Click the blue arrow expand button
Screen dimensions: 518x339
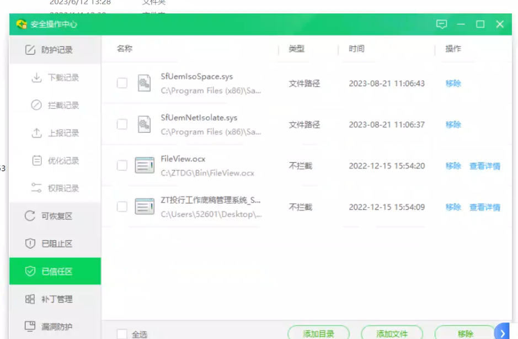[503, 332]
